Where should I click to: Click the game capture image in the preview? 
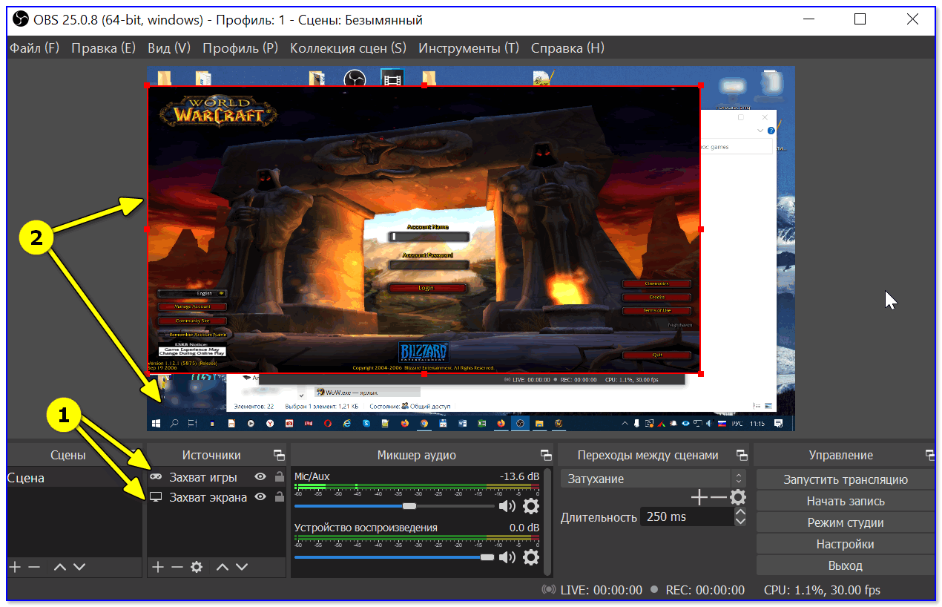[x=424, y=229]
